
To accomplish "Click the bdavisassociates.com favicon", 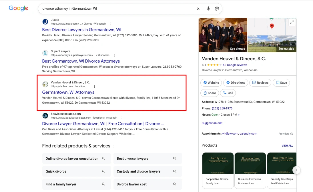I will (45, 116).
